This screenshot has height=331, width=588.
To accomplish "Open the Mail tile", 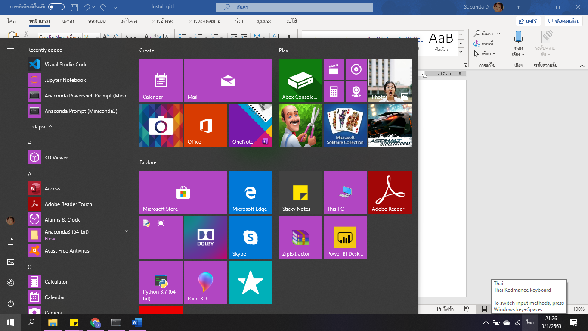I will 228,81.
